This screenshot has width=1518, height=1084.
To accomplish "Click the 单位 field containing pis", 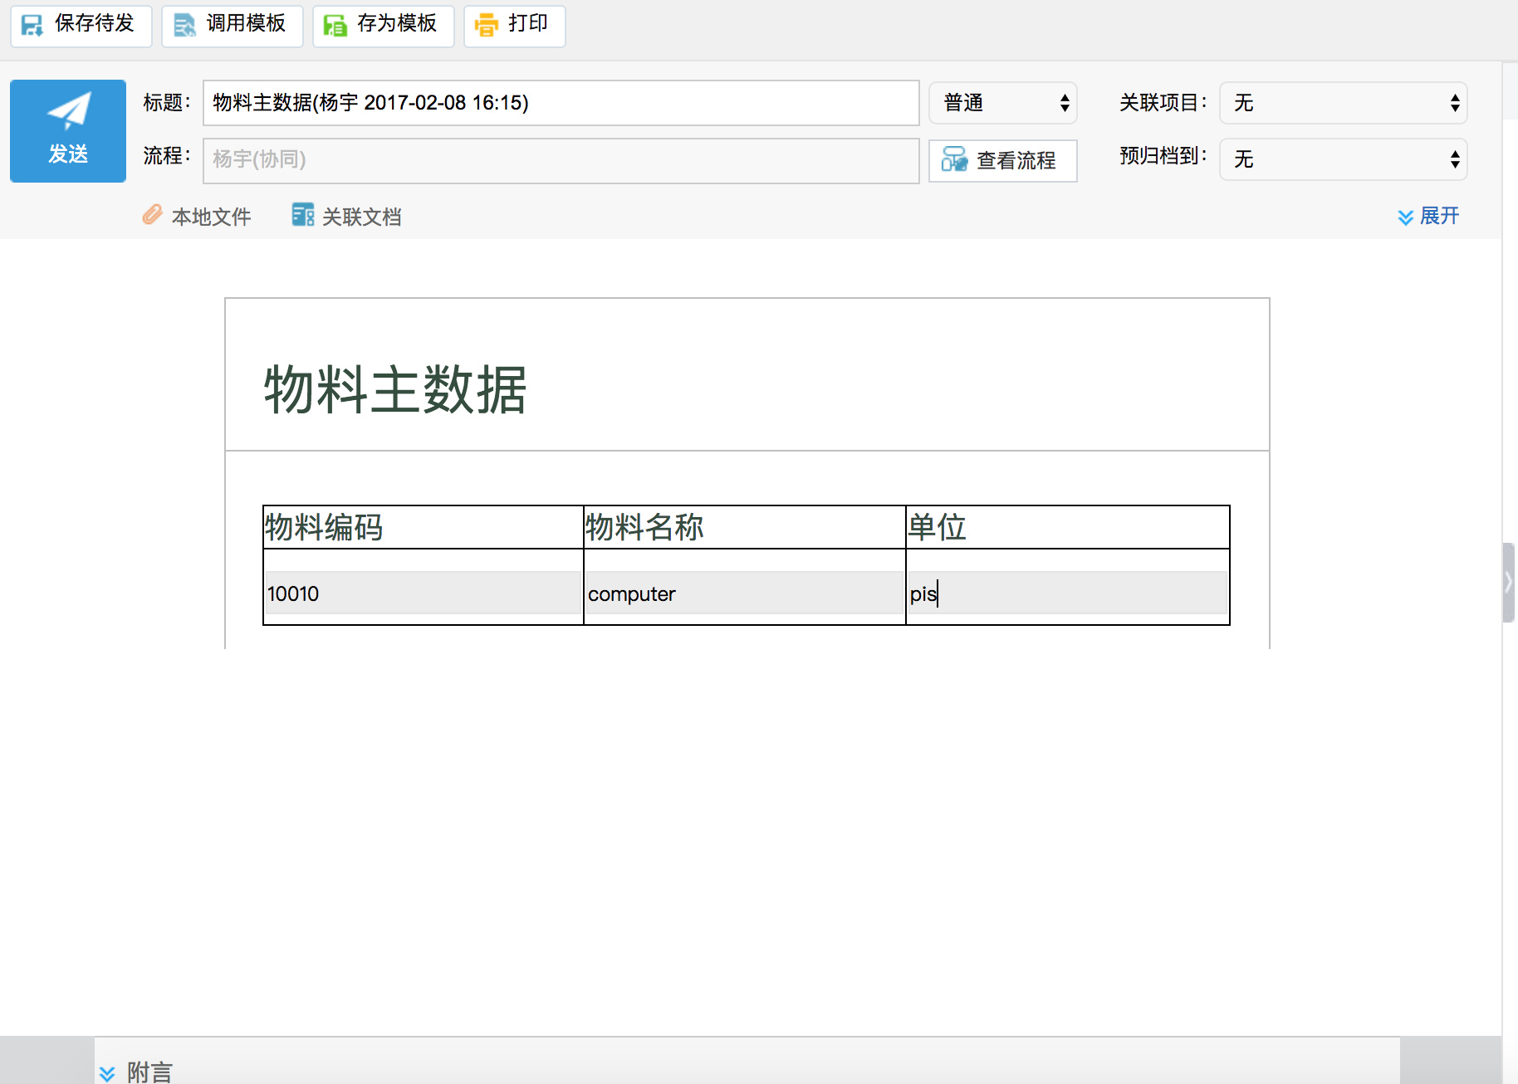I will point(1067,593).
